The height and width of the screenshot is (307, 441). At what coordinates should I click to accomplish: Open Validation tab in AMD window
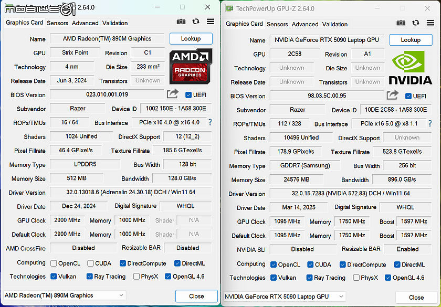click(x=115, y=23)
